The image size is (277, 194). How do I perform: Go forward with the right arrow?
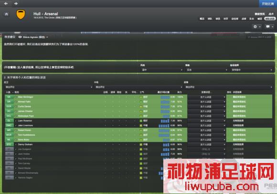16,3
